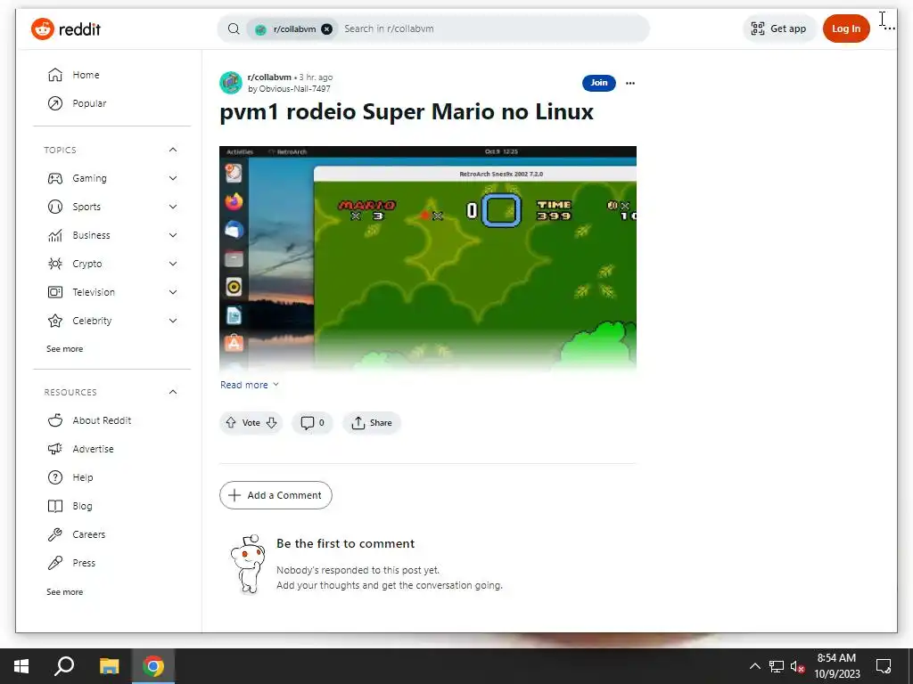Image resolution: width=913 pixels, height=684 pixels.
Task: Expand the Celebrity topic chevron
Action: [x=173, y=321]
